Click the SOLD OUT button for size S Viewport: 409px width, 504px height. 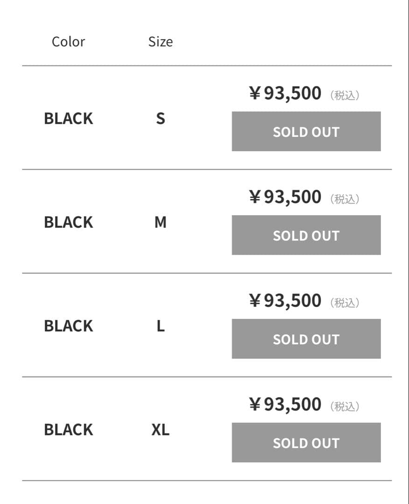click(306, 132)
